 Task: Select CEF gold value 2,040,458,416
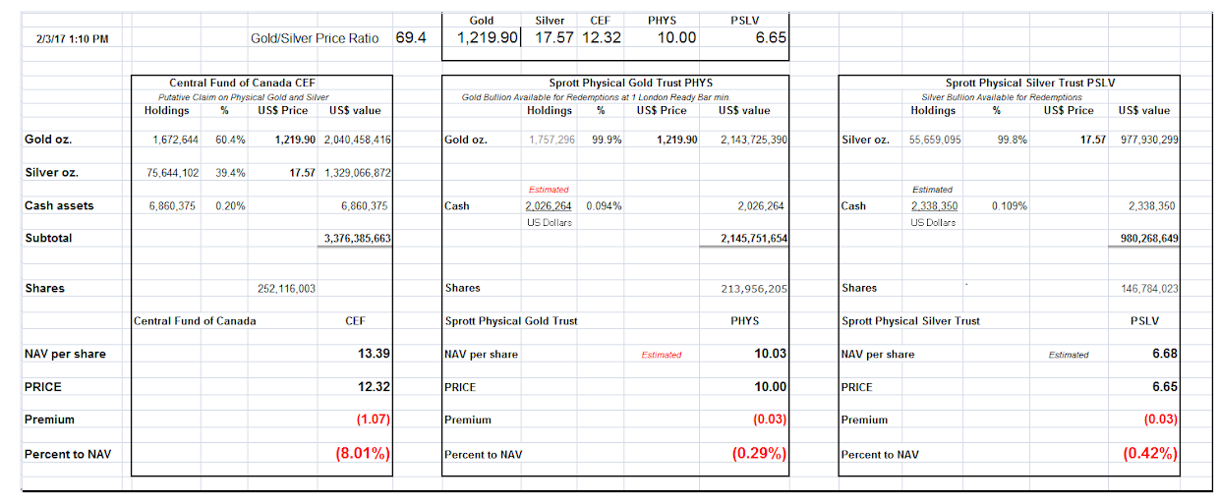tap(357, 140)
